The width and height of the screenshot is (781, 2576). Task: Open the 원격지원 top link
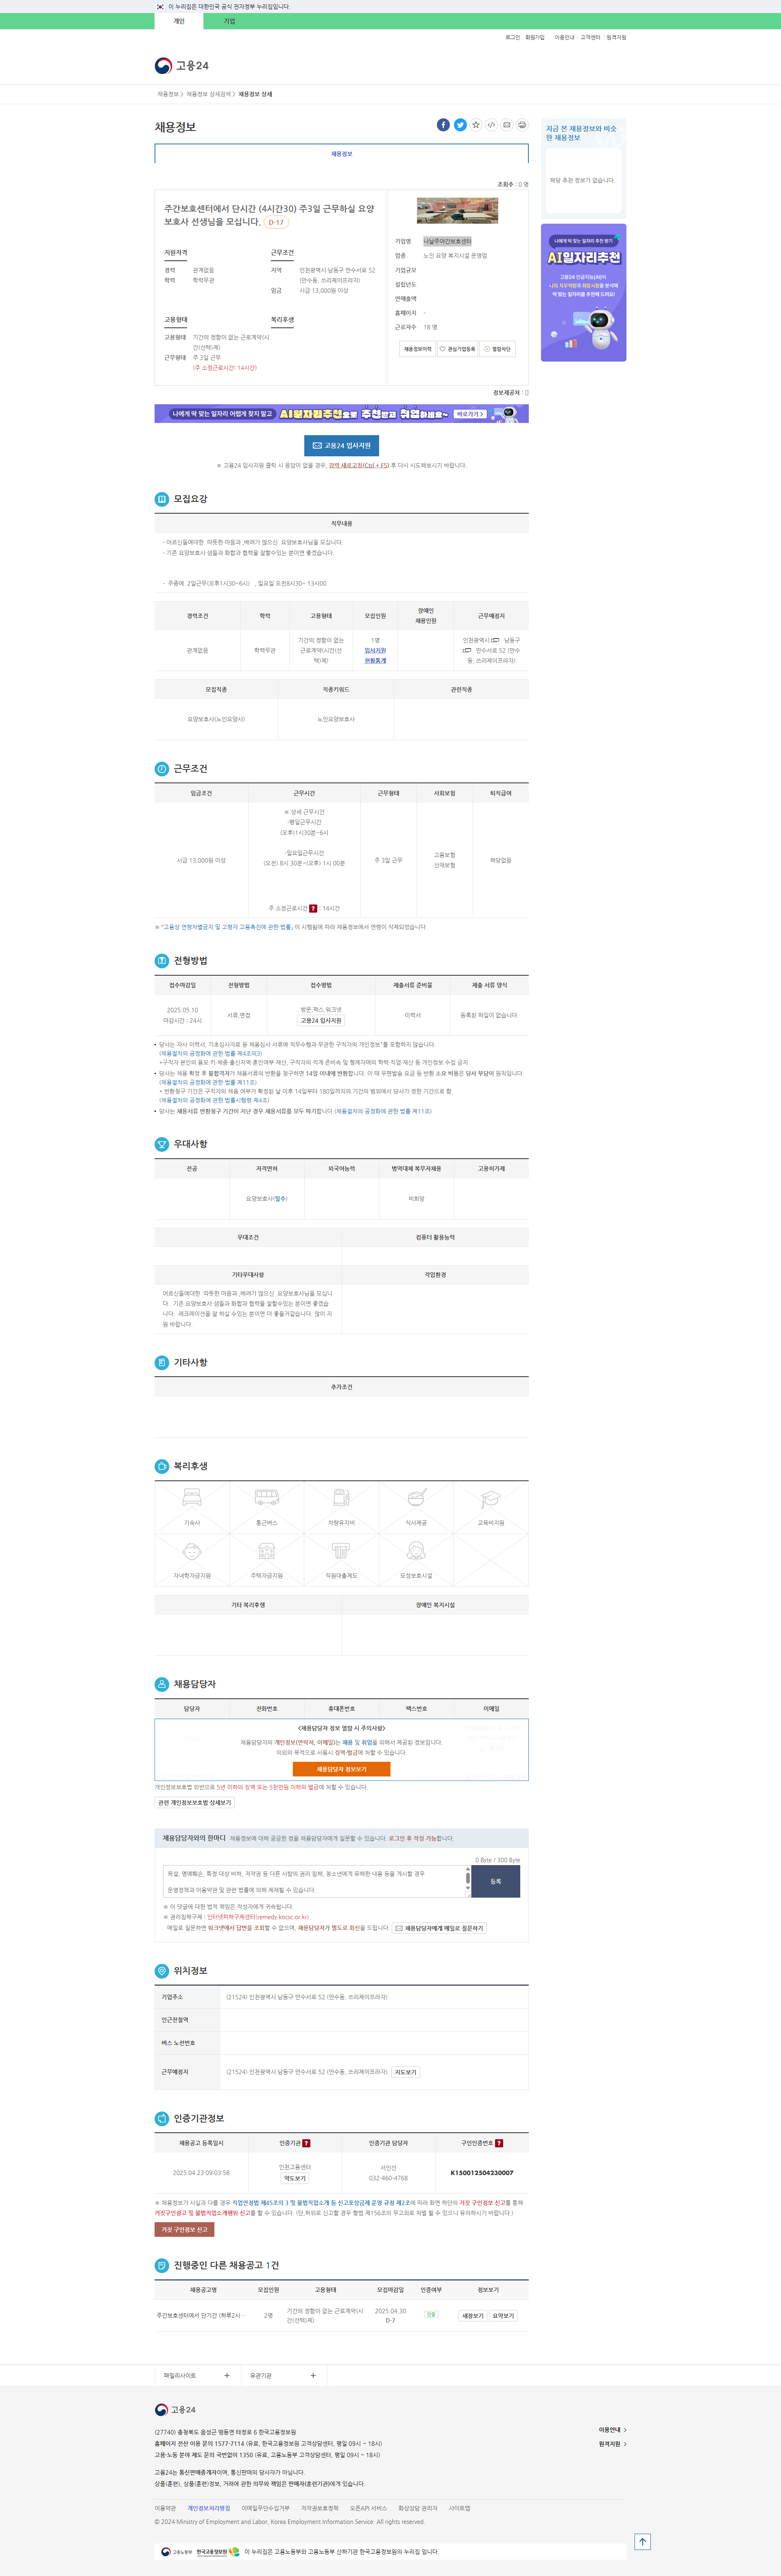pyautogui.click(x=616, y=37)
